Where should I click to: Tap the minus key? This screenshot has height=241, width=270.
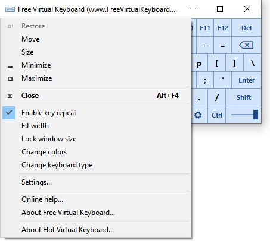(205, 45)
